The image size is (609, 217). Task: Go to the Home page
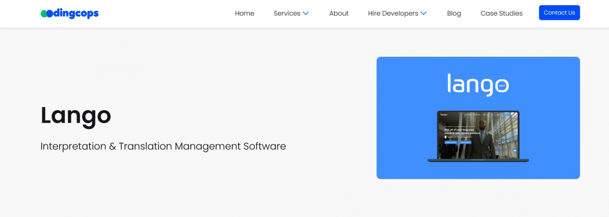[x=244, y=13]
